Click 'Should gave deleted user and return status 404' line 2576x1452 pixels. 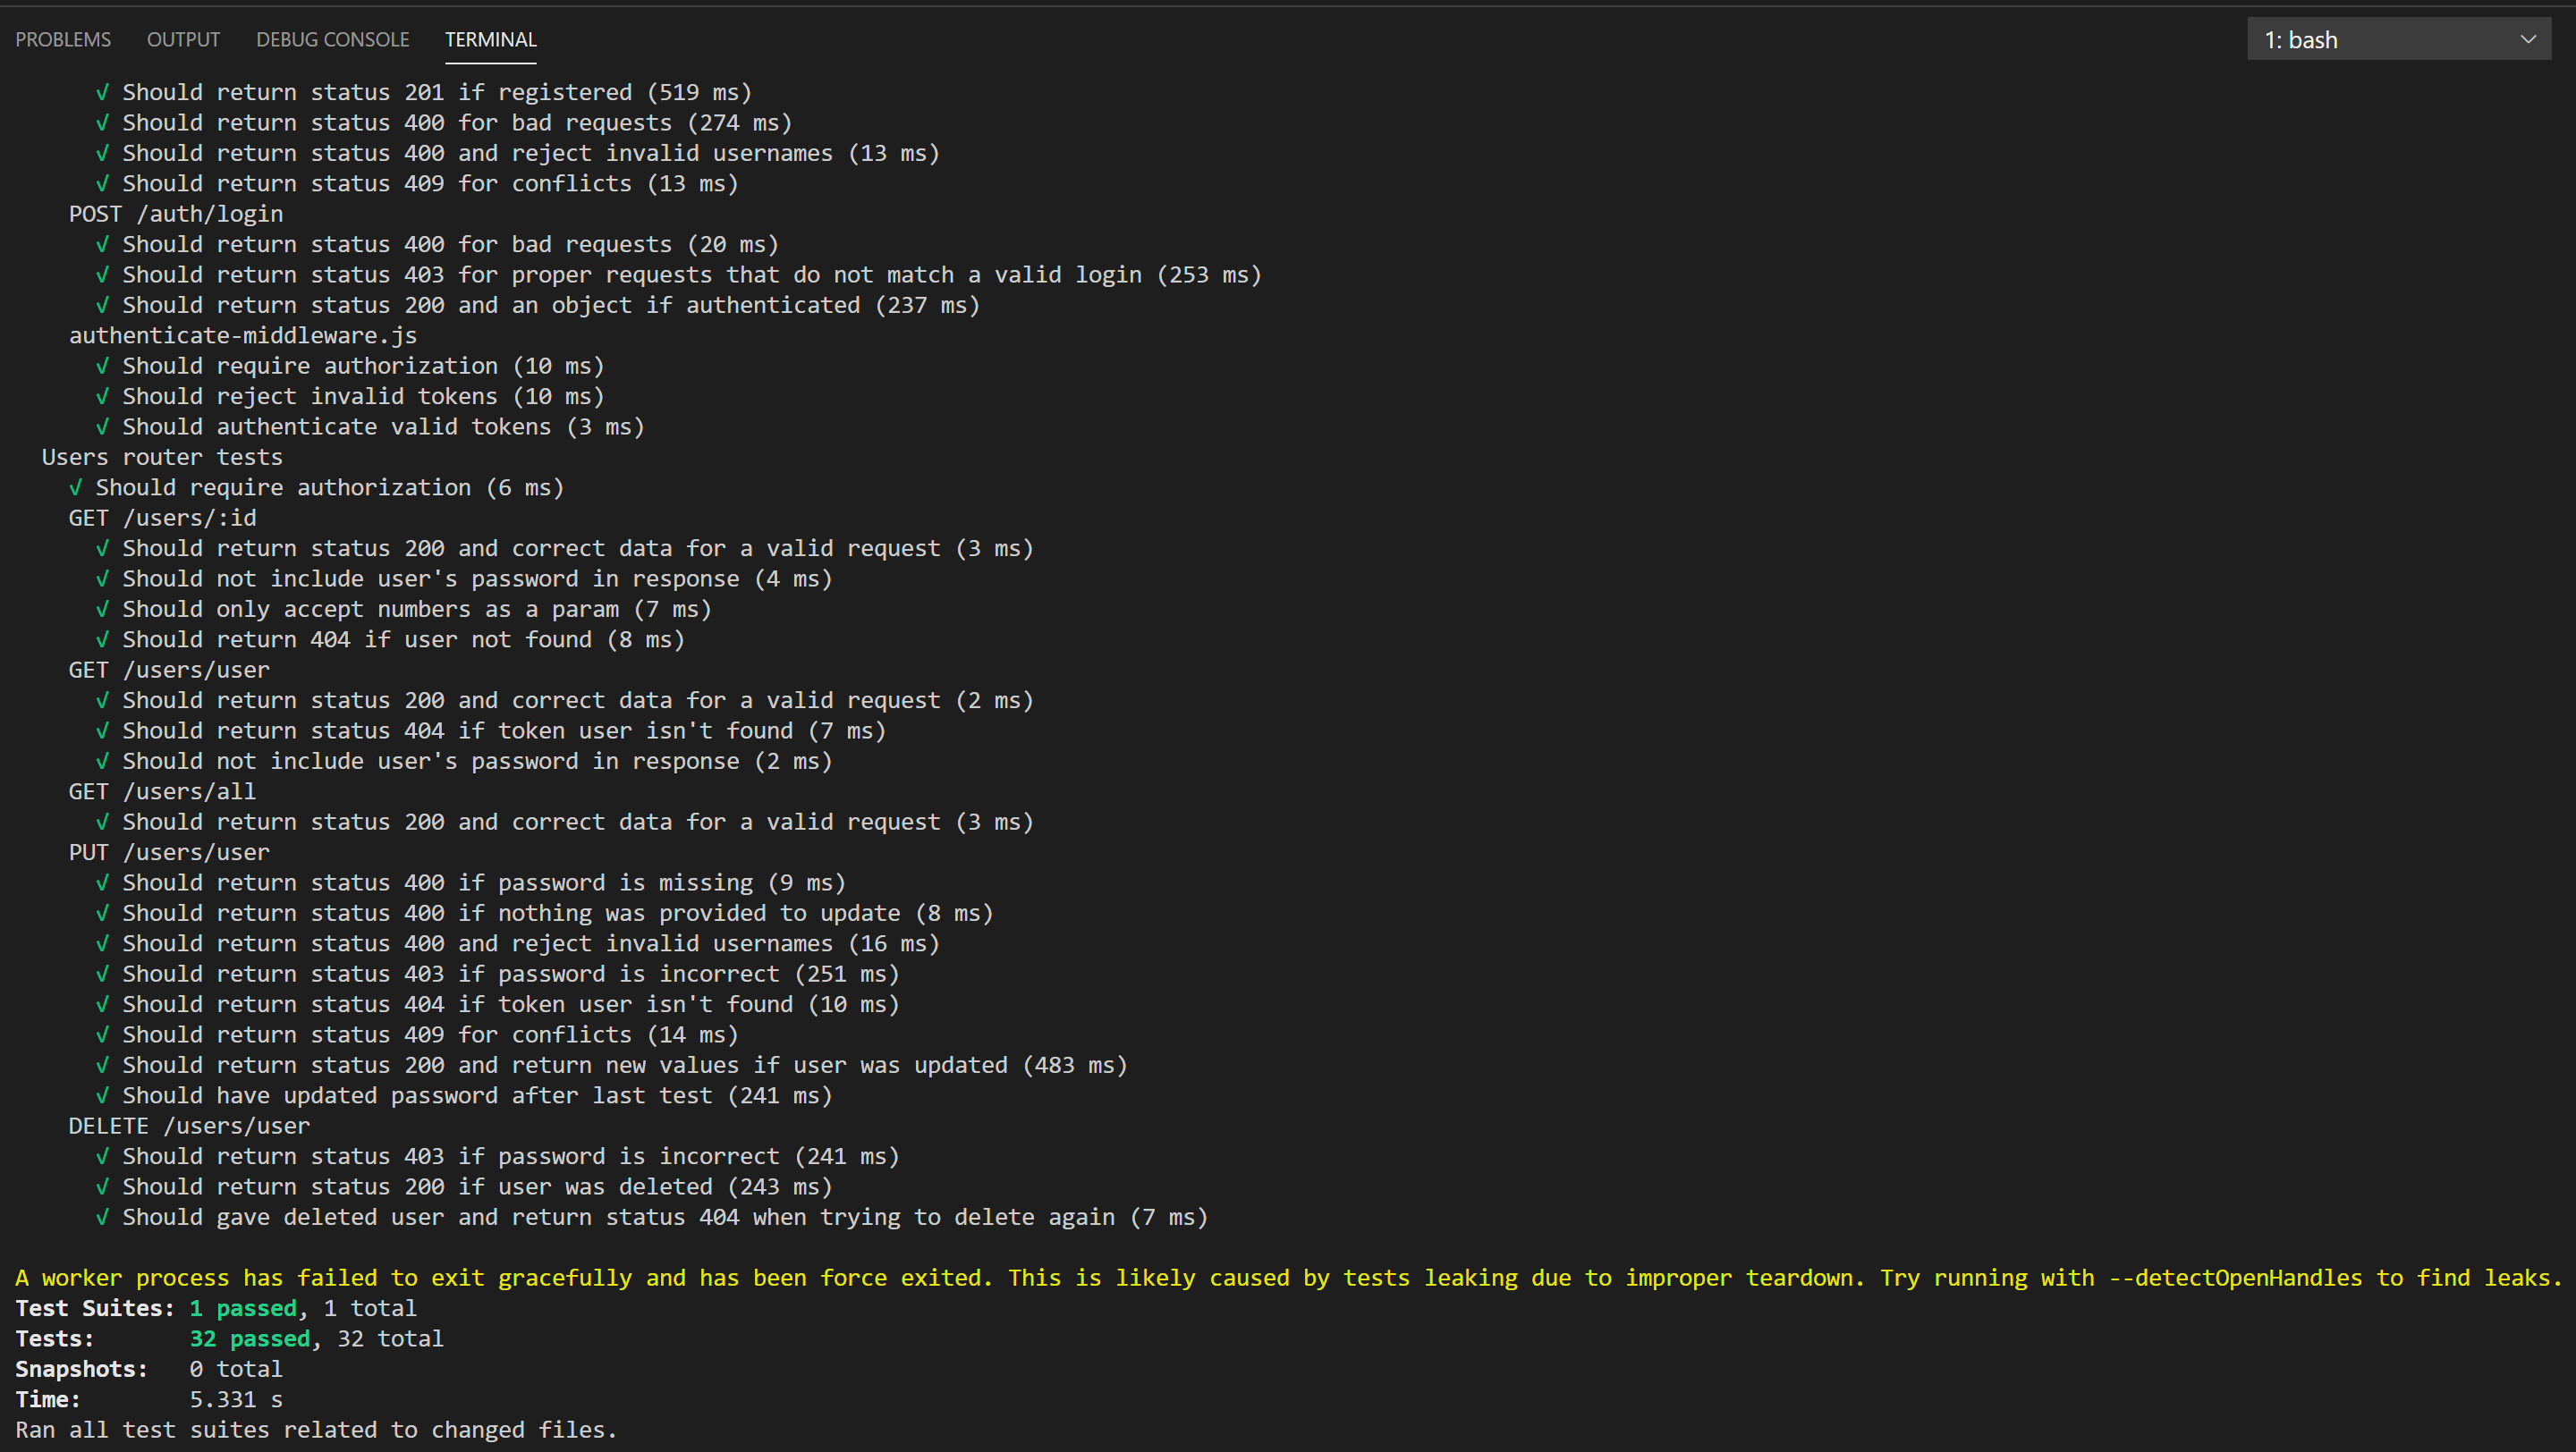coord(652,1217)
